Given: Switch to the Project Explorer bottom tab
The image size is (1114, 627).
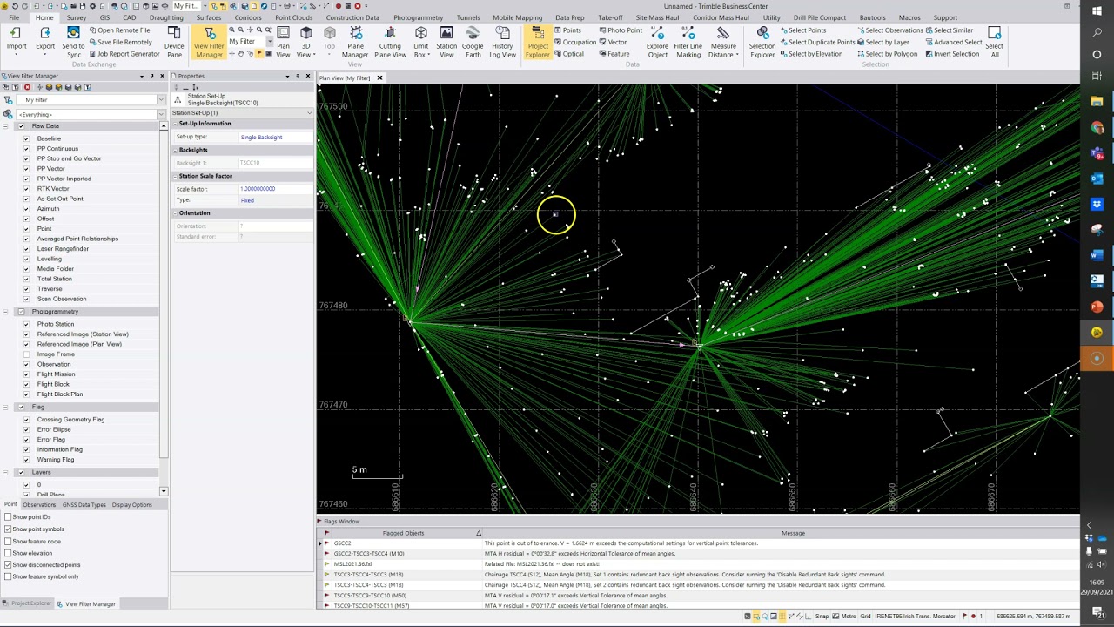Looking at the screenshot, I should pyautogui.click(x=27, y=603).
